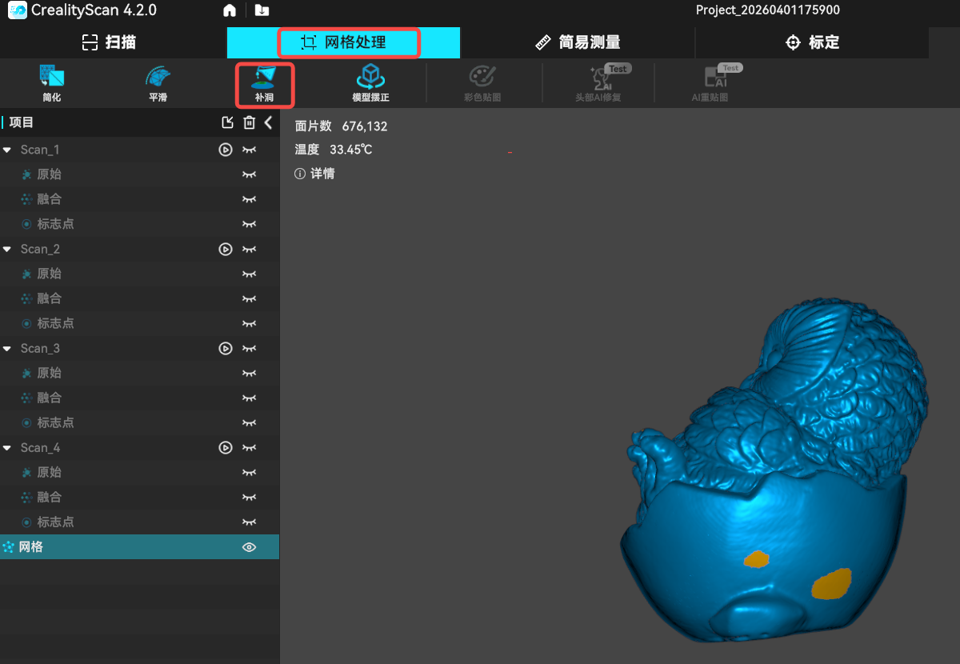Show the hidden Scan_2 layer
The image size is (960, 664).
click(x=250, y=250)
